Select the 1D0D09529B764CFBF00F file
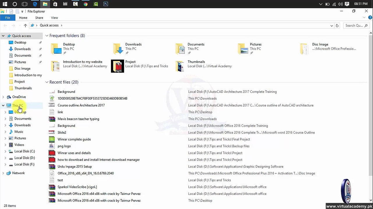The image size is (373, 209). (92, 98)
